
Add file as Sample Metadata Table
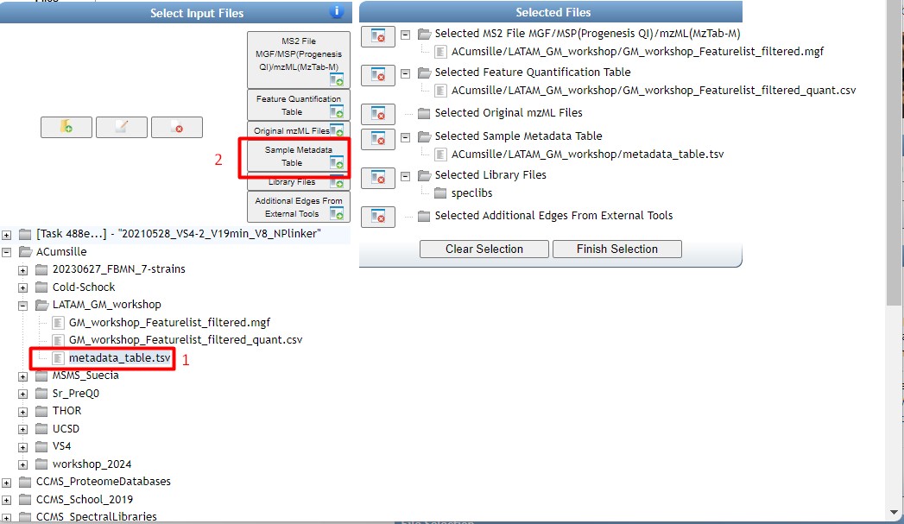tap(298, 156)
